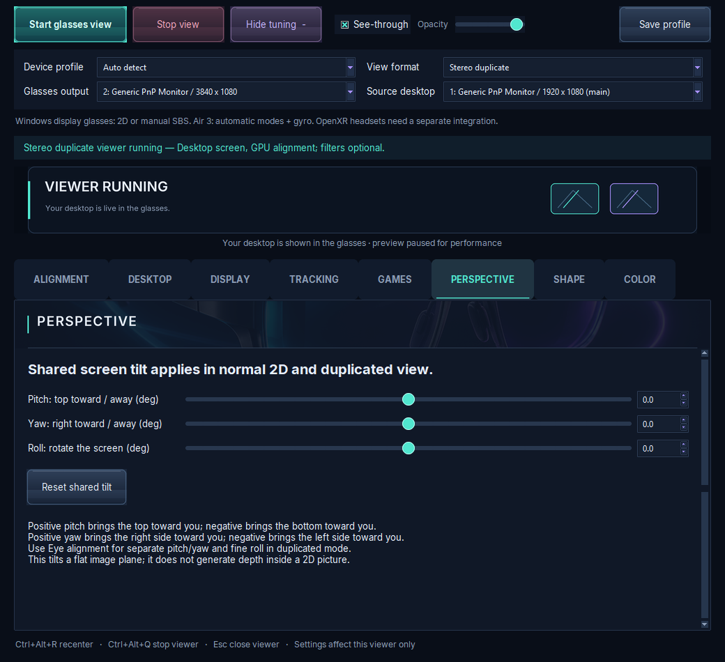Click 'Esc close viewer' hint text
The width and height of the screenshot is (725, 662).
click(x=246, y=645)
